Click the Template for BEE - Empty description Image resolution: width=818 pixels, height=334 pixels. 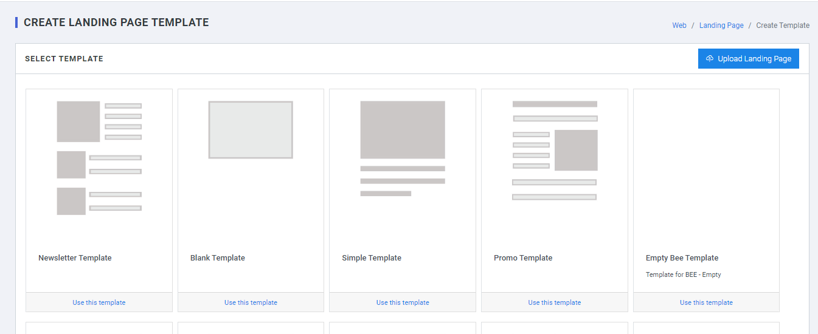click(683, 274)
